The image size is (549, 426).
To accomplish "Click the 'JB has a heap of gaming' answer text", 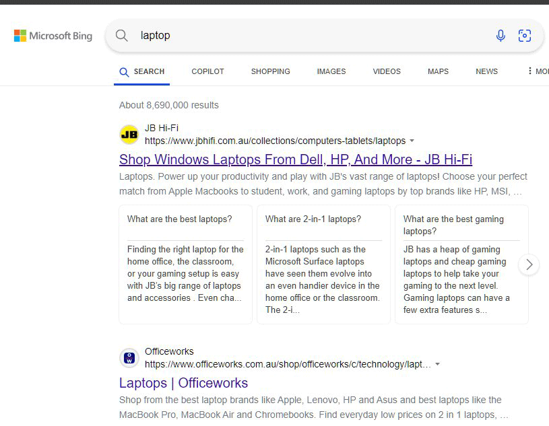I will 457,279.
